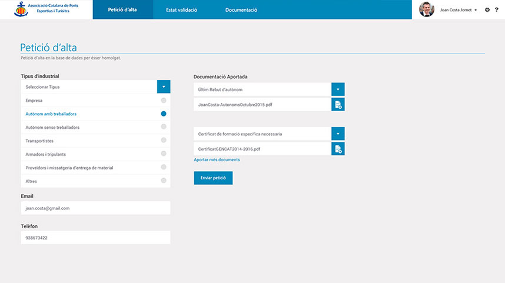Select the Empresa radio option
The image size is (505, 283).
(164, 101)
